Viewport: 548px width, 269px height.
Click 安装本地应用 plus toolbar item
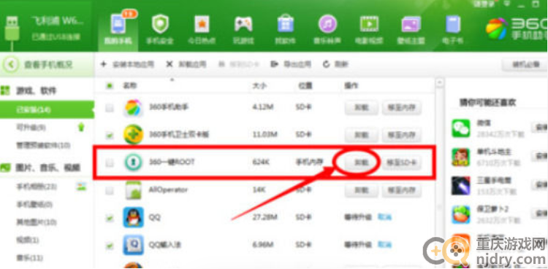pyautogui.click(x=127, y=64)
